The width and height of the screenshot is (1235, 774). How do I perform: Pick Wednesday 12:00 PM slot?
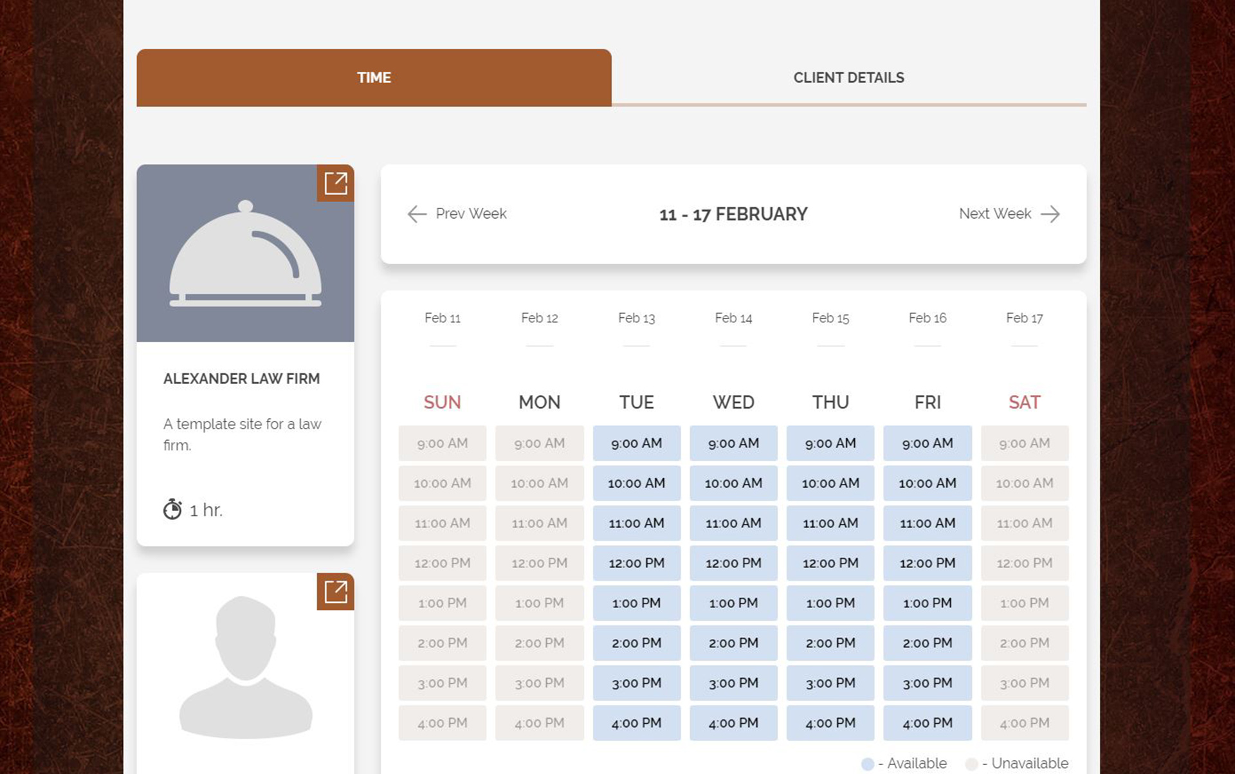[734, 563]
